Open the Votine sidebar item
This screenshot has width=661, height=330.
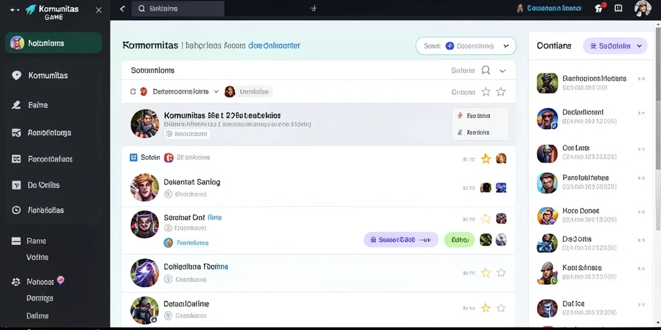point(37,257)
